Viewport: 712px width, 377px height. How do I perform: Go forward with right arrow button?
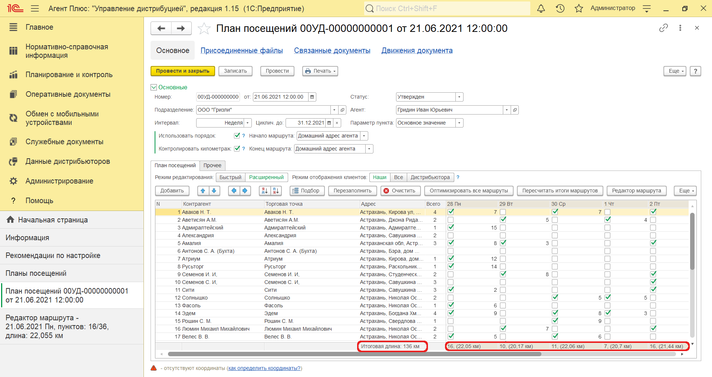point(181,28)
